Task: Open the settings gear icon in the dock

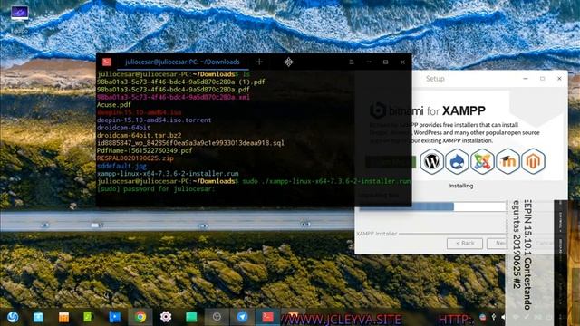Action: point(166,317)
